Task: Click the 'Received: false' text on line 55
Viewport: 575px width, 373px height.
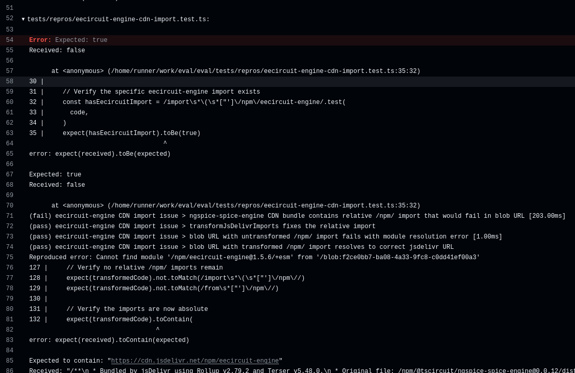Action: 57,50
